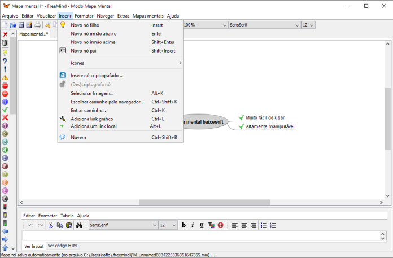Toggle bold in the note editor
The height and width of the screenshot is (258, 393).
click(x=184, y=225)
